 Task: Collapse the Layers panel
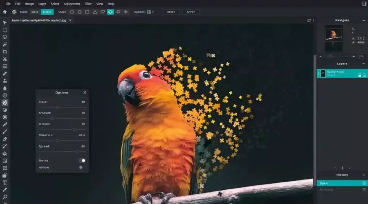(364, 64)
